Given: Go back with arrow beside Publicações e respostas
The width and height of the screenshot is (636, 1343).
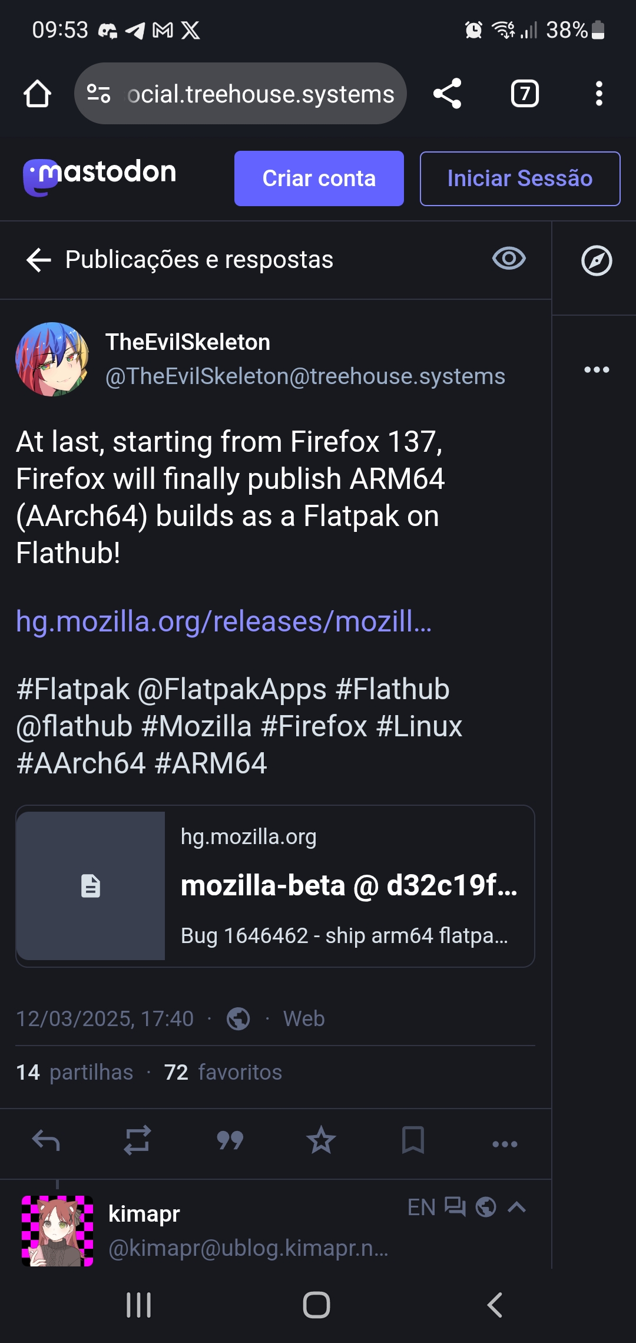Looking at the screenshot, I should pyautogui.click(x=39, y=260).
